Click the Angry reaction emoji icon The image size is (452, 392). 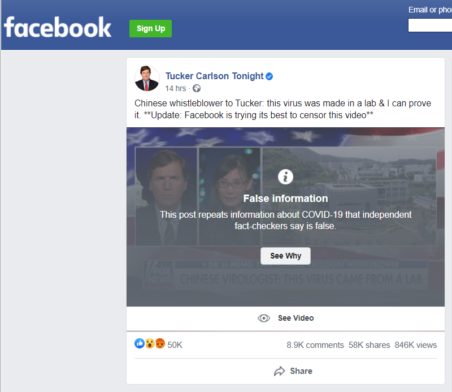click(x=159, y=343)
